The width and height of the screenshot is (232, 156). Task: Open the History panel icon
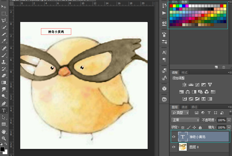(x=164, y=5)
